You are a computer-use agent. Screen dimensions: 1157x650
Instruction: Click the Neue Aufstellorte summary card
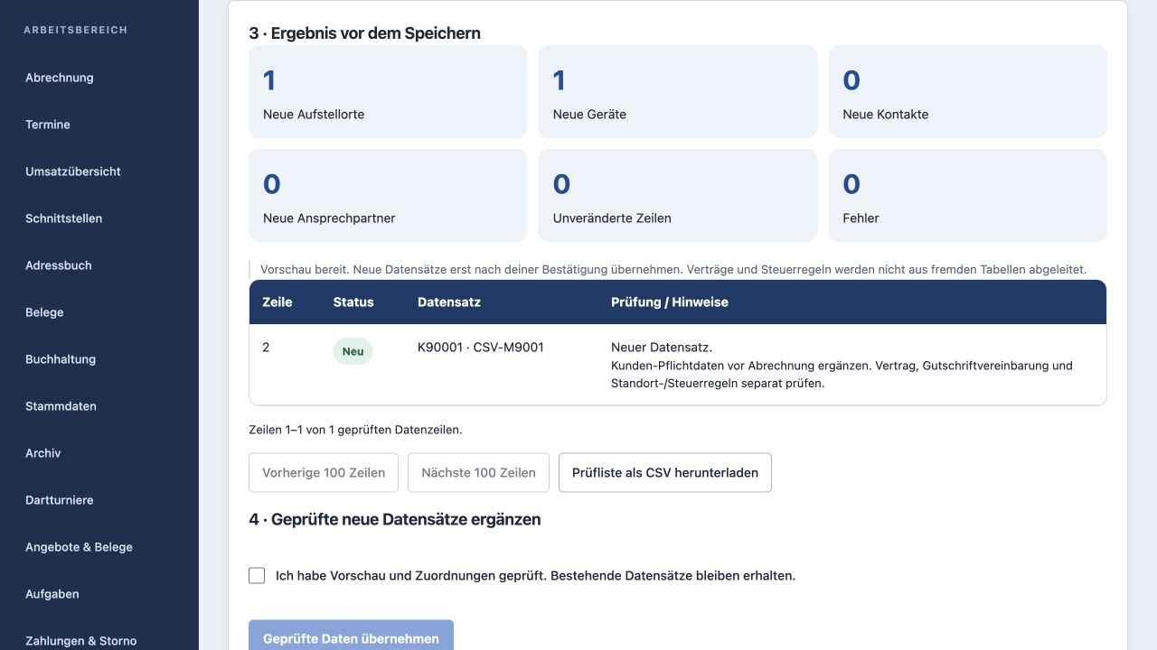point(388,91)
